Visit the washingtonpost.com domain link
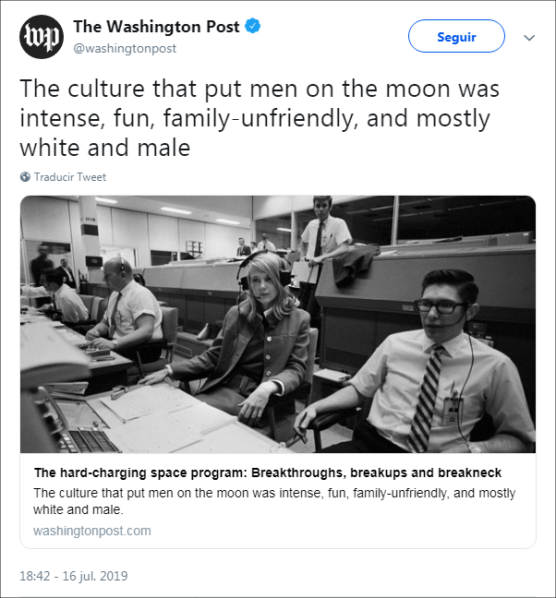Image resolution: width=556 pixels, height=598 pixels. tap(91, 531)
